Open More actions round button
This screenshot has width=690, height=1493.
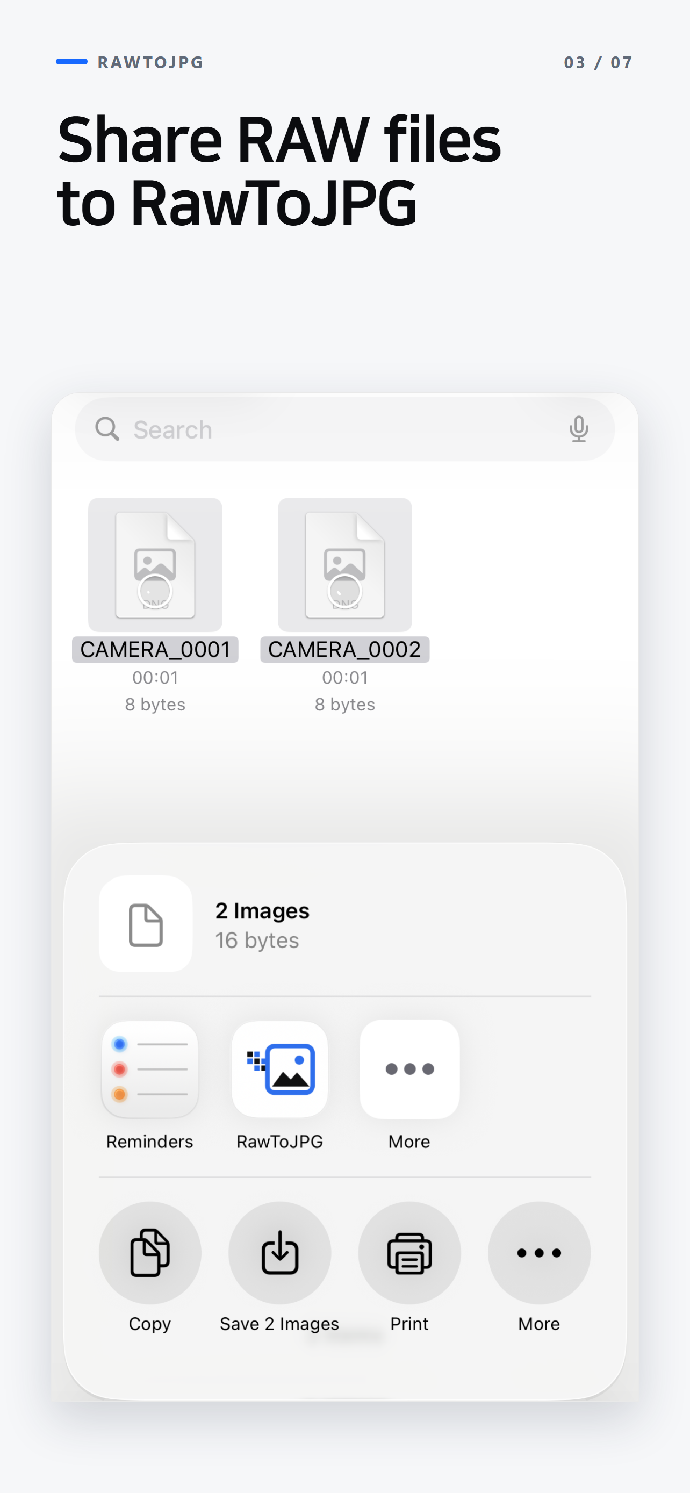coord(540,1252)
